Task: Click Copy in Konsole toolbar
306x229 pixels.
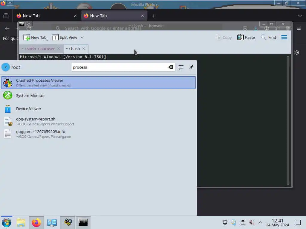Action: coord(224,37)
